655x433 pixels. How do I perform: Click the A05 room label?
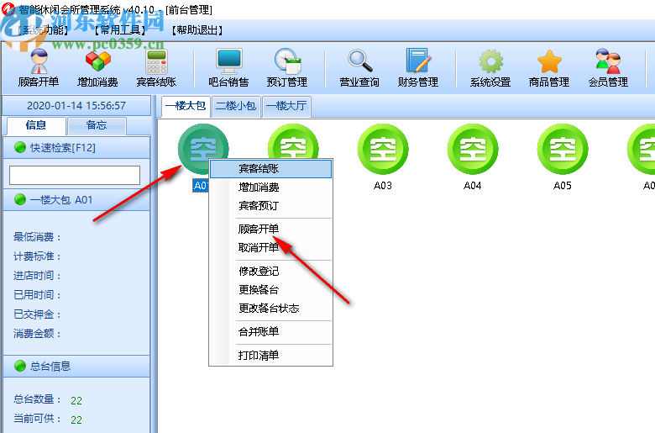[x=563, y=185]
